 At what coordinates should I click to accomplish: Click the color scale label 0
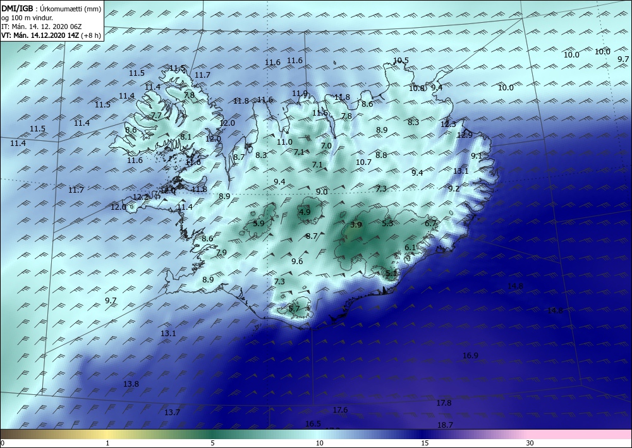click(3, 443)
